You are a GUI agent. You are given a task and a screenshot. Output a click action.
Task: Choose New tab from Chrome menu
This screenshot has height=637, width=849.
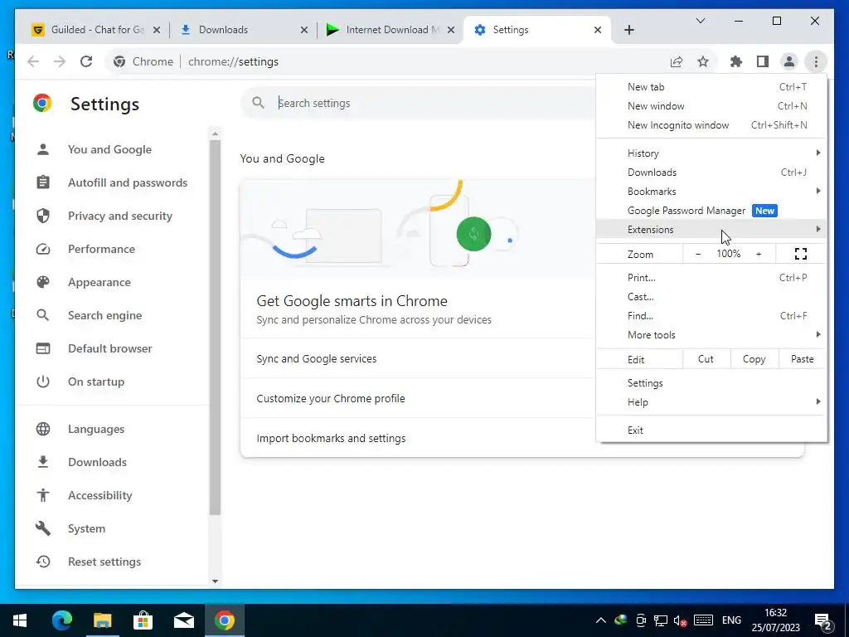pos(711,86)
